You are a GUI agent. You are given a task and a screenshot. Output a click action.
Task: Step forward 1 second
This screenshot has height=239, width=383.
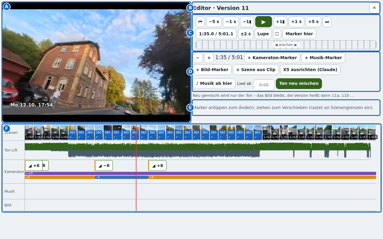(296, 22)
